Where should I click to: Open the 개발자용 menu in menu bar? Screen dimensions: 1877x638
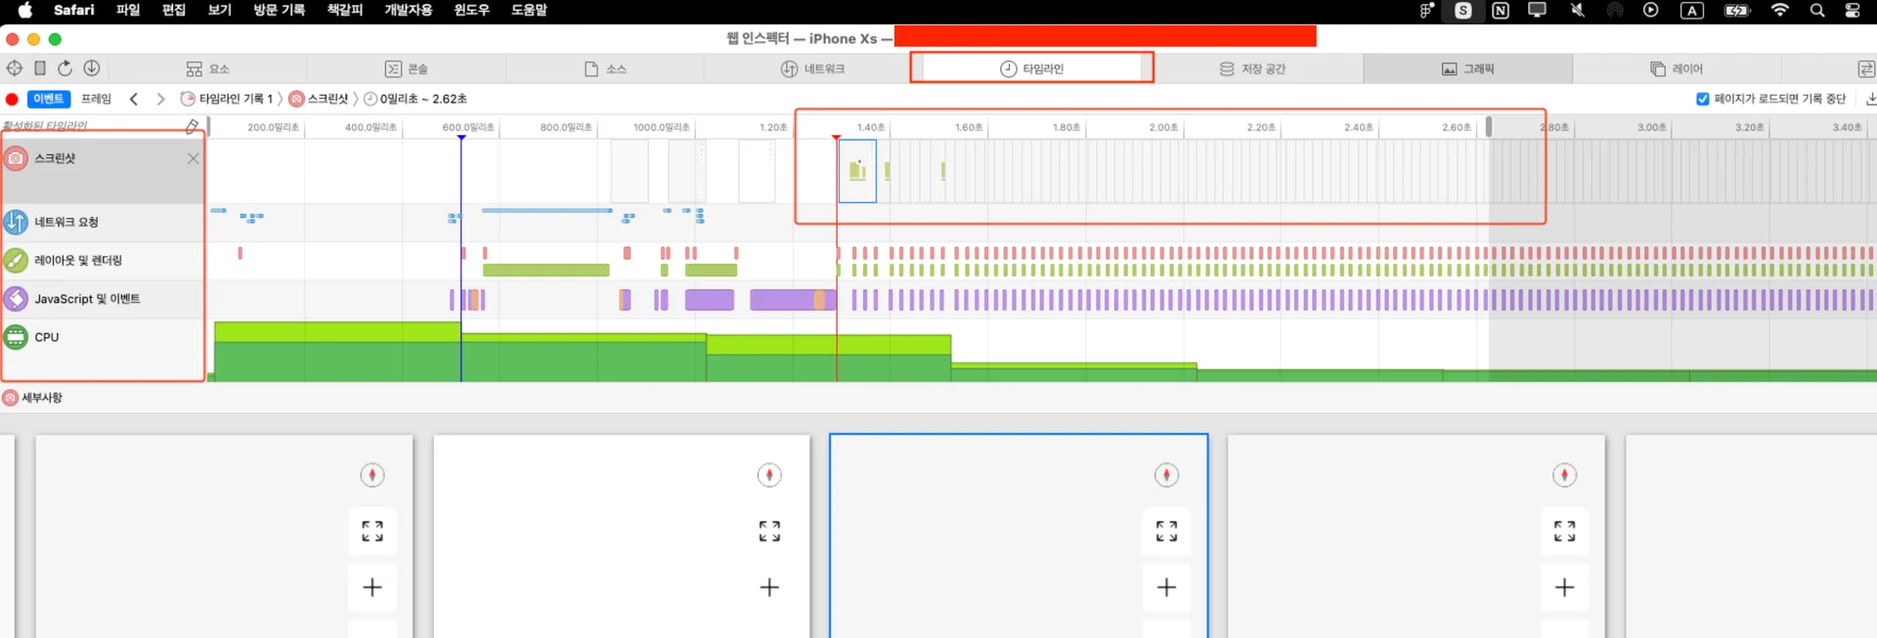[408, 10]
